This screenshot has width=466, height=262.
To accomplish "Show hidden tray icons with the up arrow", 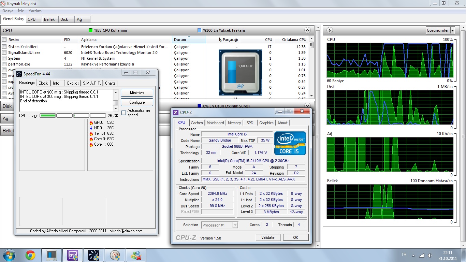I will point(413,256).
